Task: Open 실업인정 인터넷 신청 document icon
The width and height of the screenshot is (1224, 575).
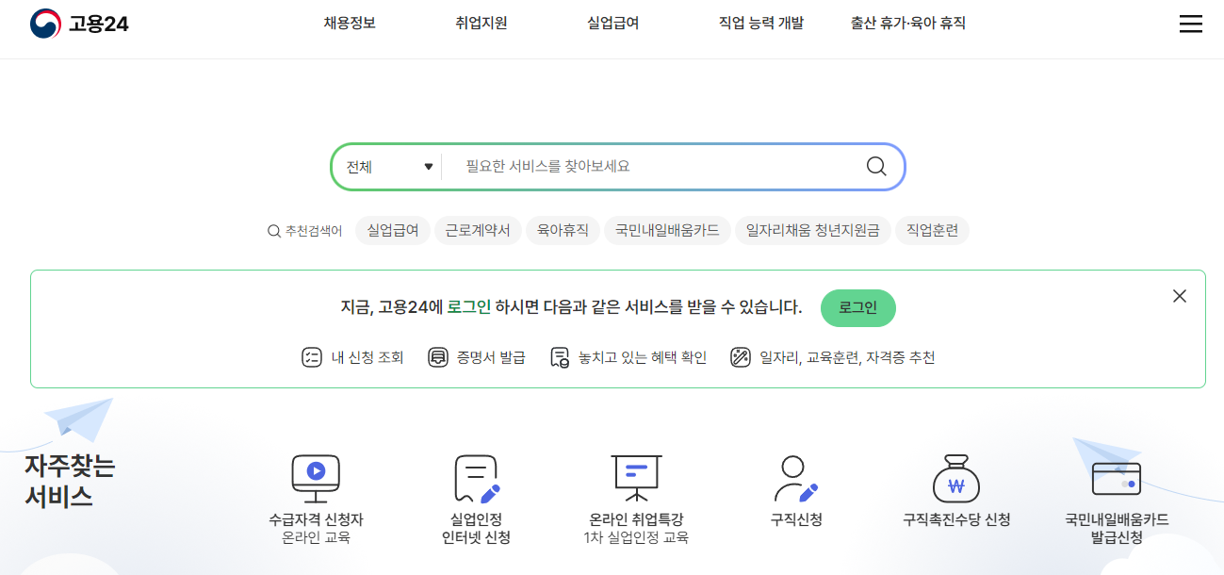Action: (476, 479)
